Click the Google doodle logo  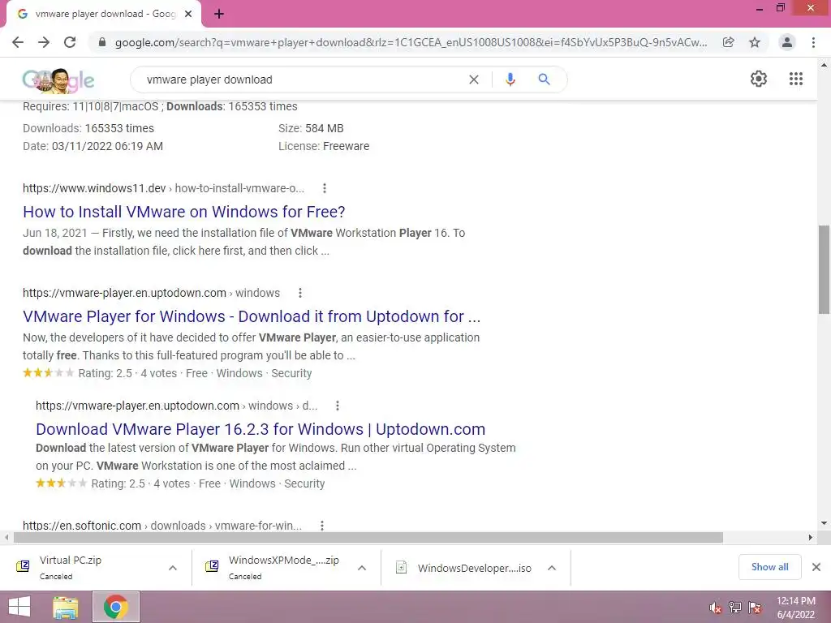coord(58,80)
